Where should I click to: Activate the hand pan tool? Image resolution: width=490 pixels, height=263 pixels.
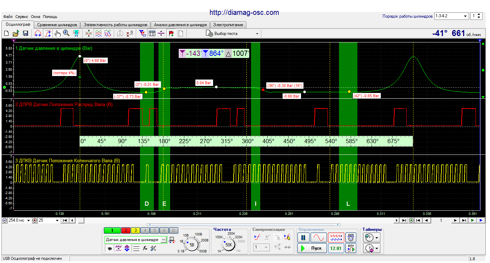tap(57, 33)
